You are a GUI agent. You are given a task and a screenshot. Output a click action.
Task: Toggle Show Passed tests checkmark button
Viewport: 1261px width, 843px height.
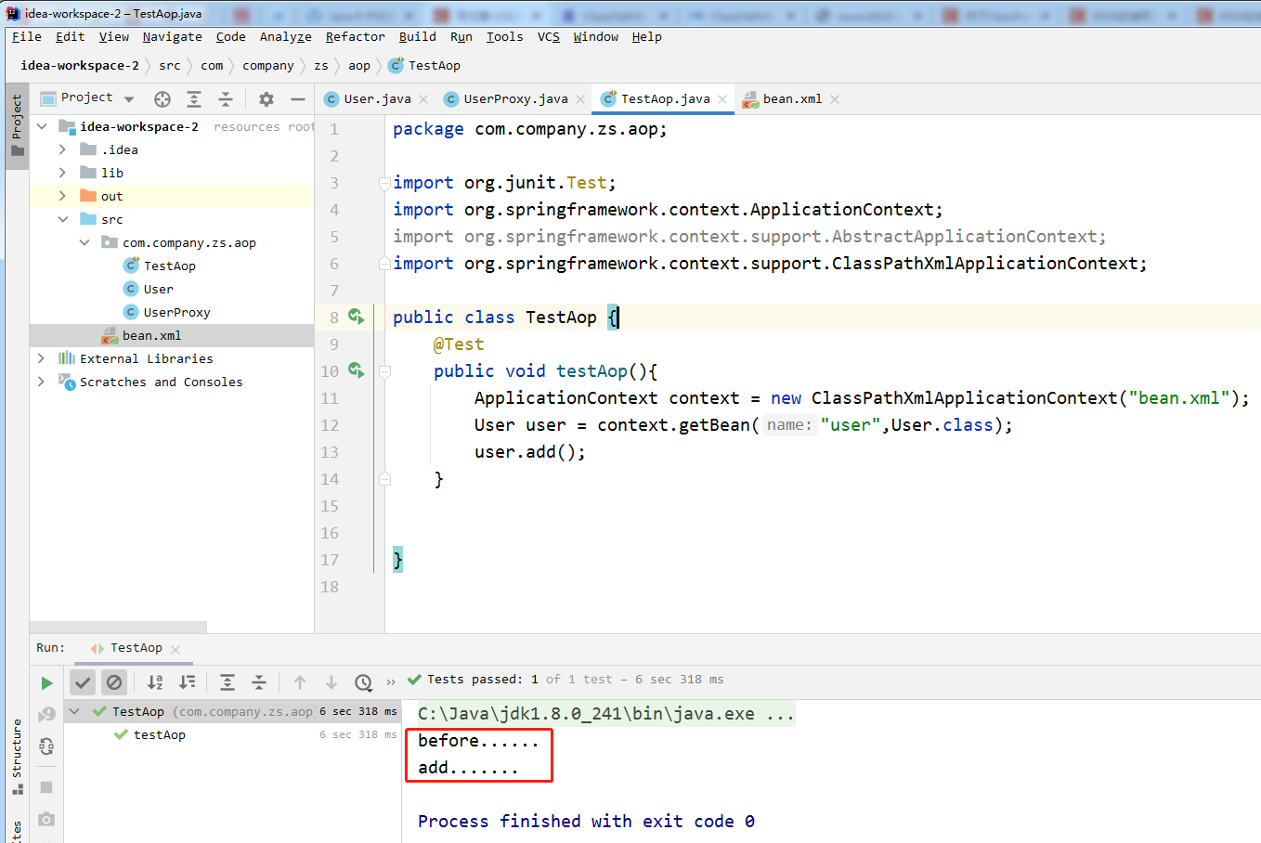(x=83, y=682)
